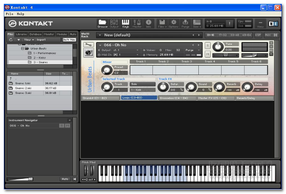This screenshot has width=286, height=194.
Task: Select the Master FX (C5 - C6) page
Action: [x=216, y=98]
